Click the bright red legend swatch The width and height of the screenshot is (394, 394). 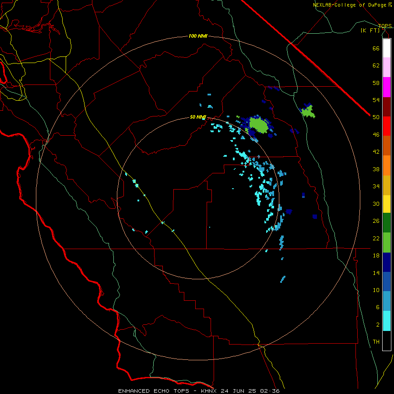387,126
